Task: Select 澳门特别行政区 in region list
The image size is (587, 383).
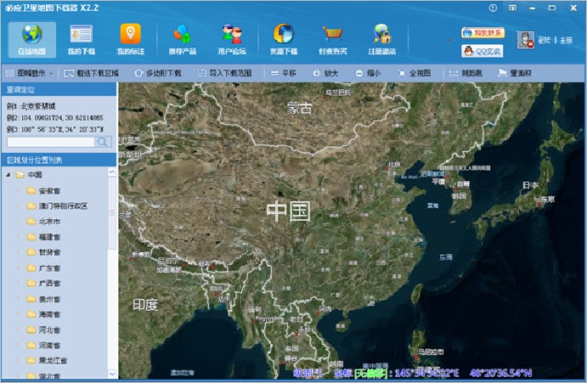Action: [x=63, y=206]
